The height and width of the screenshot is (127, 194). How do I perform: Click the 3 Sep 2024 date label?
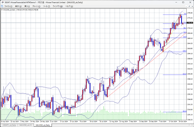tap(133, 122)
